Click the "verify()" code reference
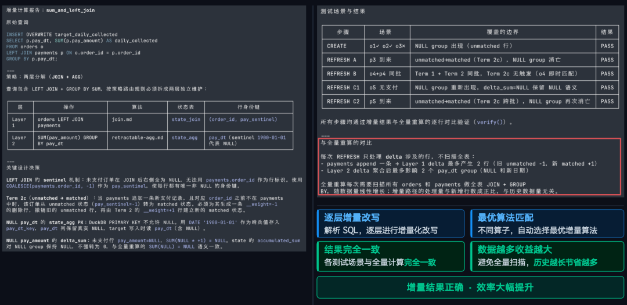Viewport: 627px width, 305px height. coord(492,122)
